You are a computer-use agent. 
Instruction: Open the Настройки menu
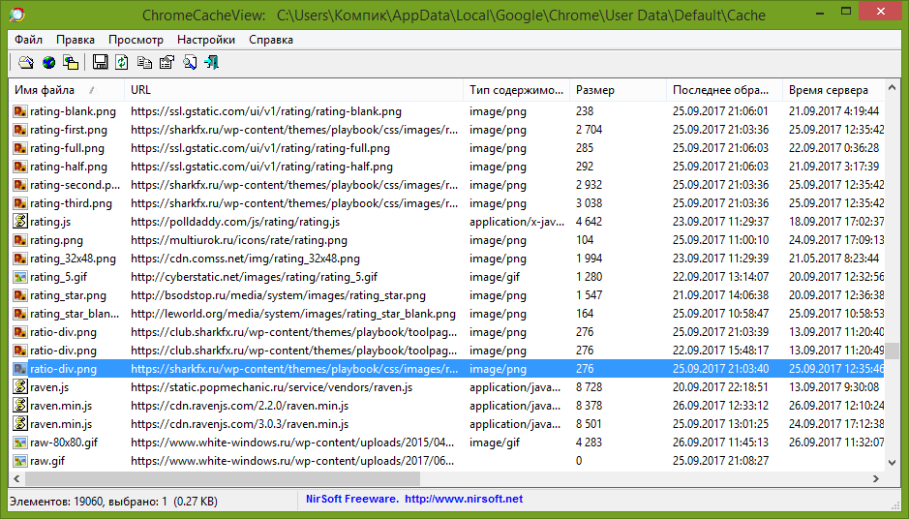pos(206,40)
